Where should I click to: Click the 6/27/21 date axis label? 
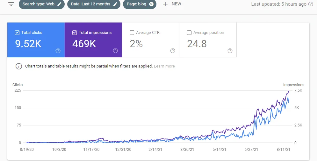[251, 150]
